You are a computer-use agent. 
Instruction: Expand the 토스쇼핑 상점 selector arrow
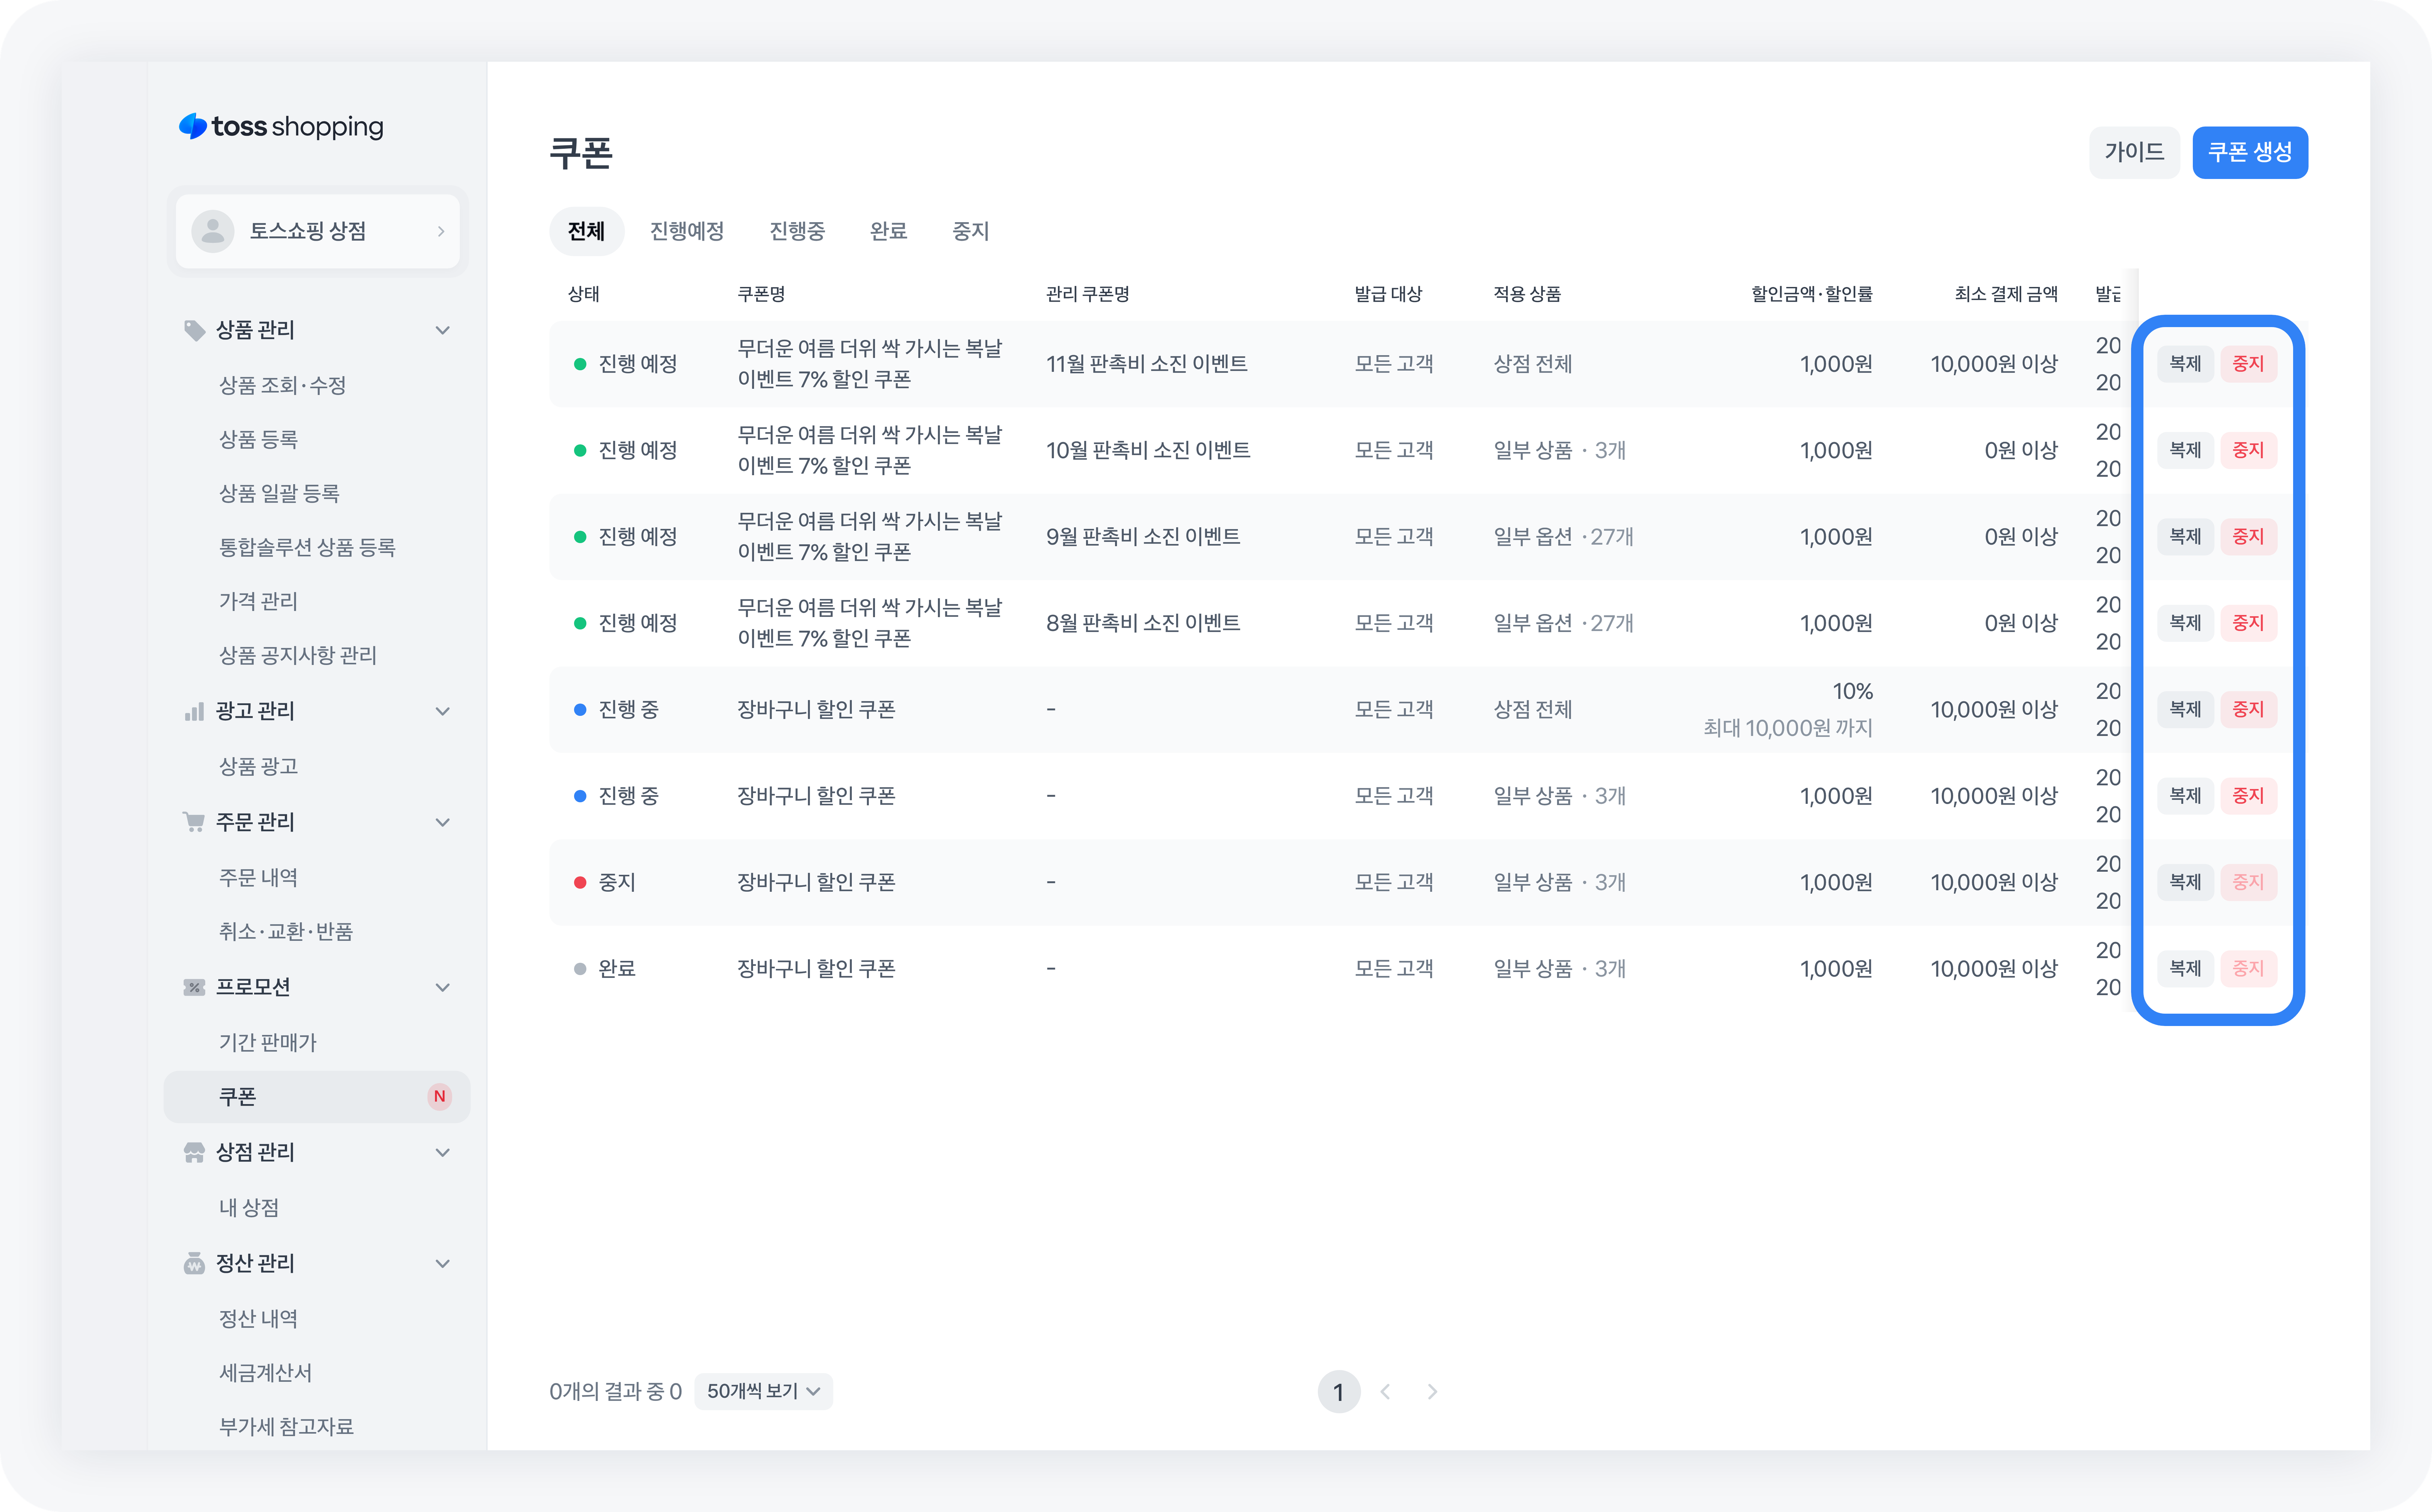[x=440, y=231]
